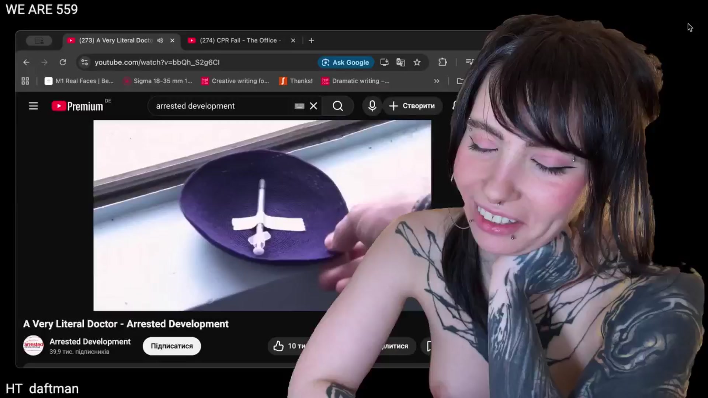Open Sigma 18-35 mm bookmark

(158, 81)
